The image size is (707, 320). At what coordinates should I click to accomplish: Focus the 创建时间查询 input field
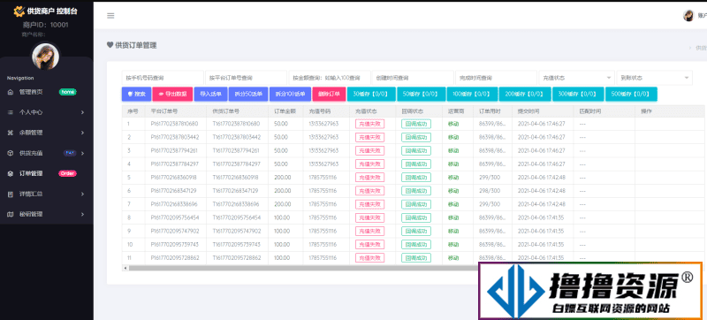413,78
